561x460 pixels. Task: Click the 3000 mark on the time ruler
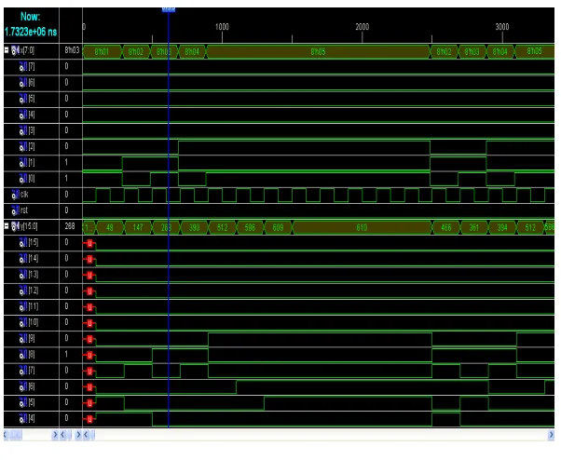(502, 27)
